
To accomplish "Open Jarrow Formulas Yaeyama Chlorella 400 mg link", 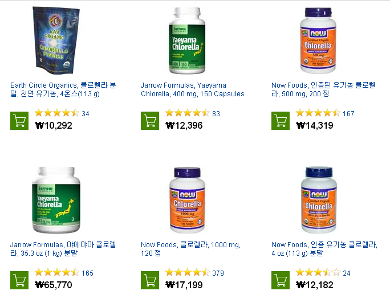I will 193,89.
